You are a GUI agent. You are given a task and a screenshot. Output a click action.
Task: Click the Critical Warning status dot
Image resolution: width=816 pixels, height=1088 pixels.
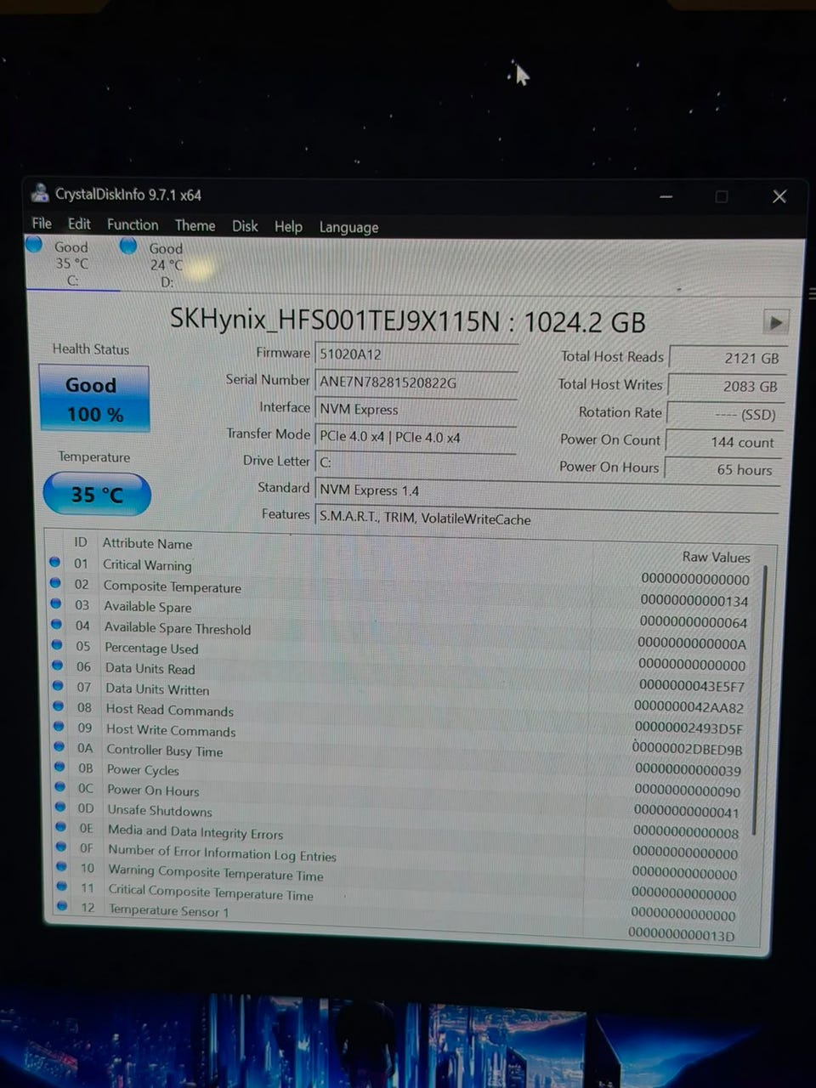[x=55, y=562]
